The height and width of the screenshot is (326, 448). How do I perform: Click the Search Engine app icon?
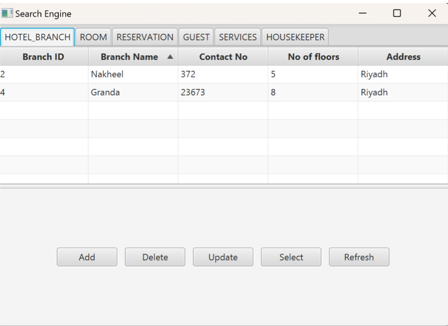(x=8, y=13)
